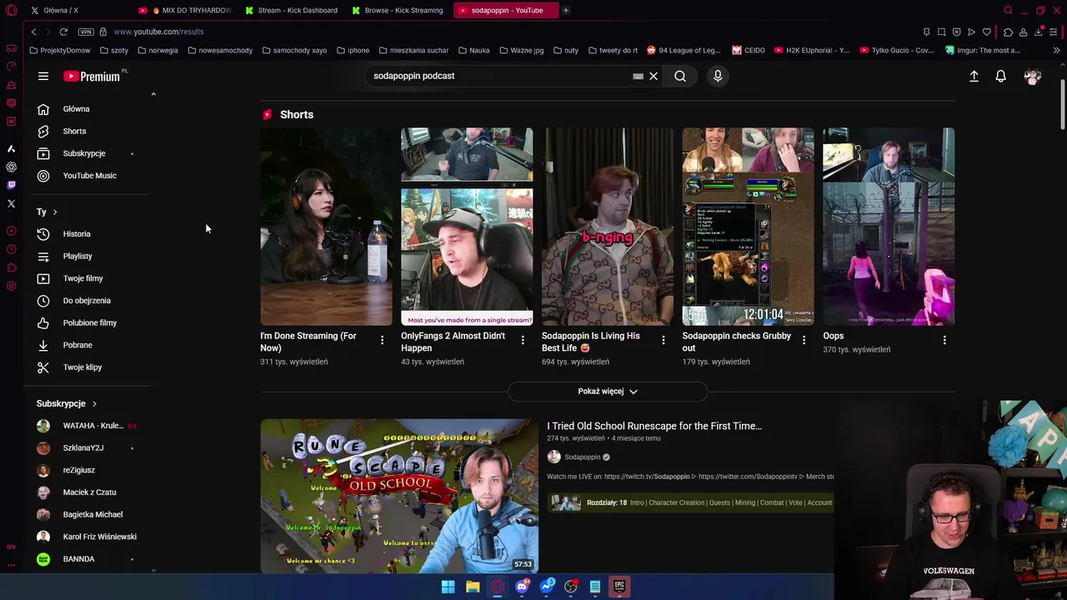1067x600 pixels.
Task: Open options for checks Grubby out short
Action: pos(804,340)
